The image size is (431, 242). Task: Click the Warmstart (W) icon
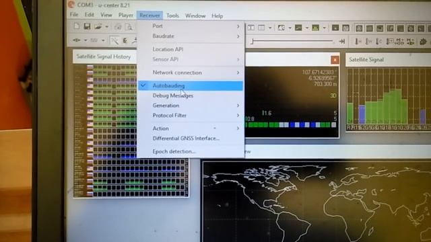368,42
